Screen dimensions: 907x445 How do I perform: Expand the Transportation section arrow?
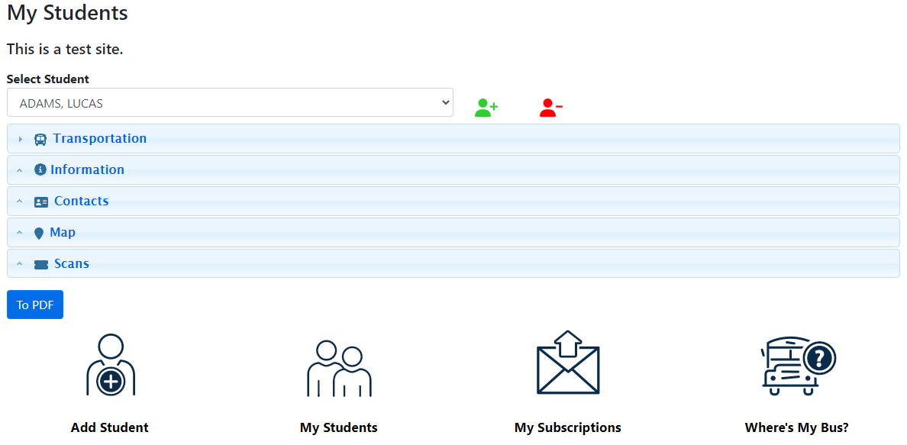pos(21,140)
